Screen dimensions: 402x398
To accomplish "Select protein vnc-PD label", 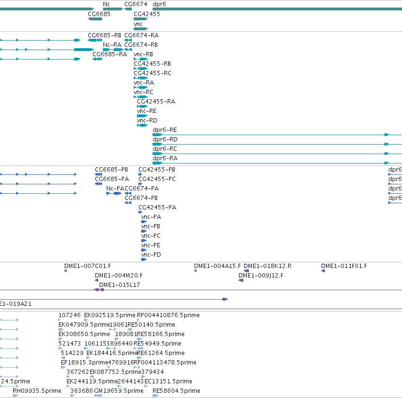I will coord(151,255).
